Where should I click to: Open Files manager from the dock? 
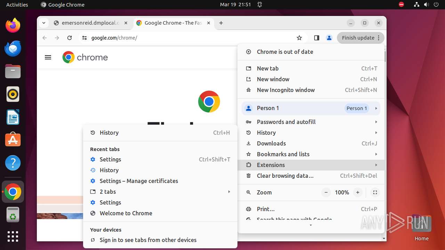pyautogui.click(x=13, y=71)
